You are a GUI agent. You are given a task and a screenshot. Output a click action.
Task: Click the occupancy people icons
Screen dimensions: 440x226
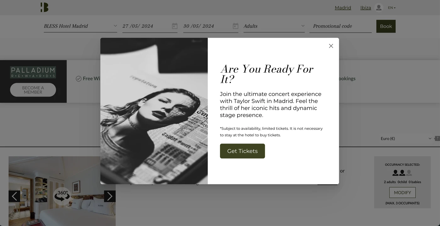coord(402,173)
